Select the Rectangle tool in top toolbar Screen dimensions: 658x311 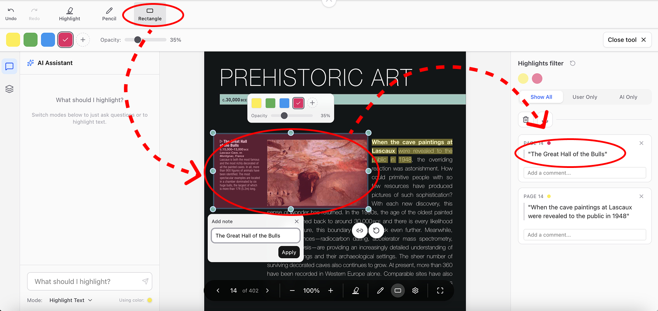click(x=150, y=14)
